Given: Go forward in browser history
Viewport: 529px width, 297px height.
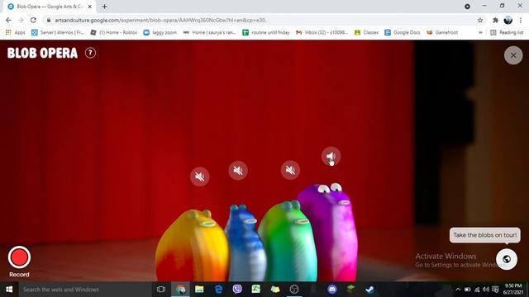Looking at the screenshot, I should (x=21, y=20).
